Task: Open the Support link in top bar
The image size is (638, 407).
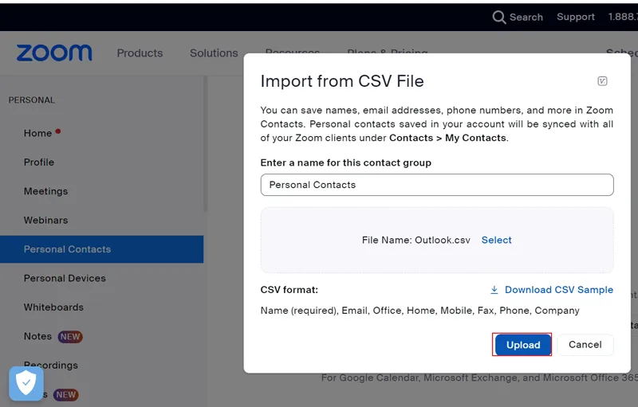Action: coord(575,17)
